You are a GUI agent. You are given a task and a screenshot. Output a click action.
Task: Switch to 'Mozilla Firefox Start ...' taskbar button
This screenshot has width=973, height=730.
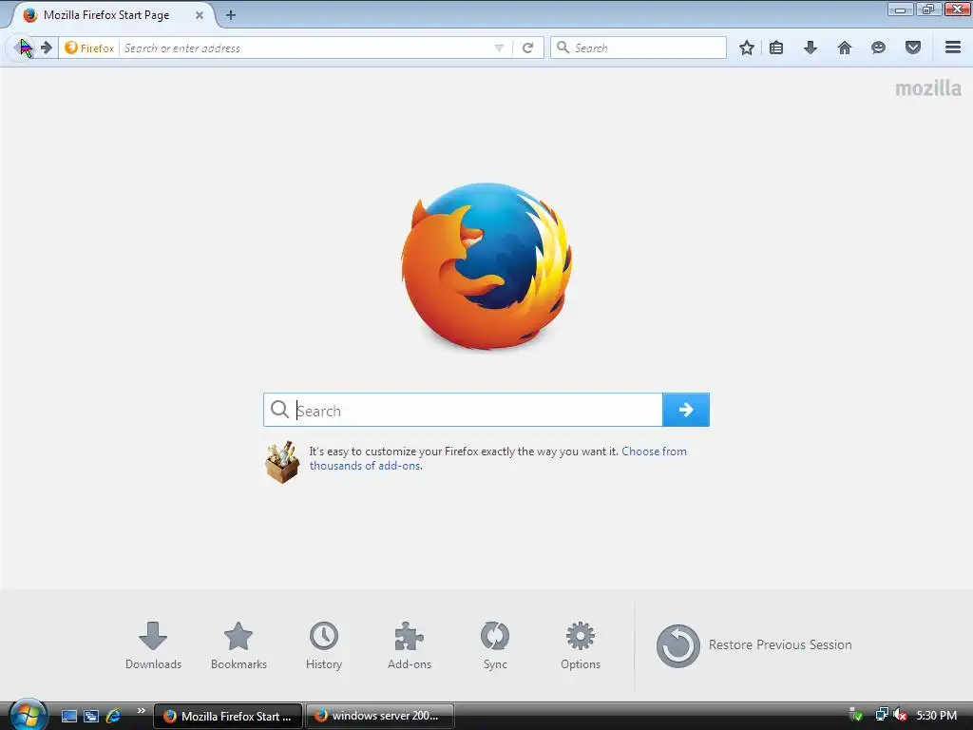click(x=228, y=717)
